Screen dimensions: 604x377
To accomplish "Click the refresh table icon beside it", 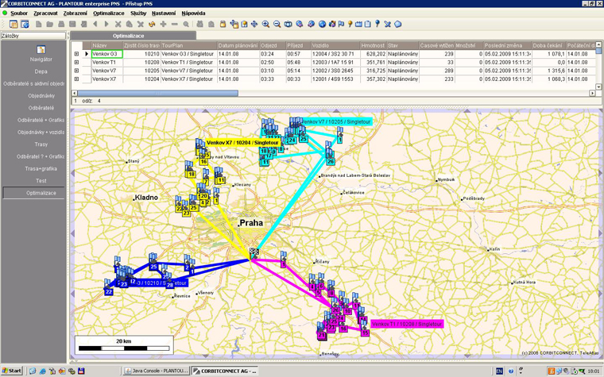I will 25,25.
